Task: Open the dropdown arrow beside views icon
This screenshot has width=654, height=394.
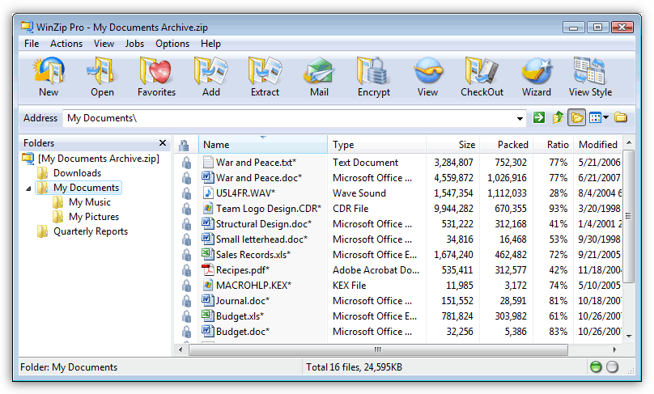Action: point(605,117)
